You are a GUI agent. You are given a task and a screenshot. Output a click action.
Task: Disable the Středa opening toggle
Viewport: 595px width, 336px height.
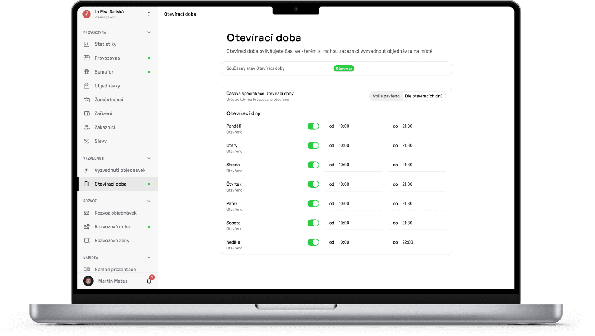click(x=313, y=165)
